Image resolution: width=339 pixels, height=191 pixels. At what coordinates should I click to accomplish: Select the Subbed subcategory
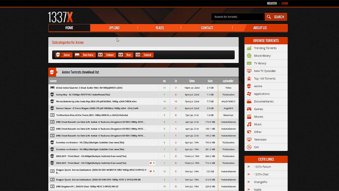coord(144,55)
